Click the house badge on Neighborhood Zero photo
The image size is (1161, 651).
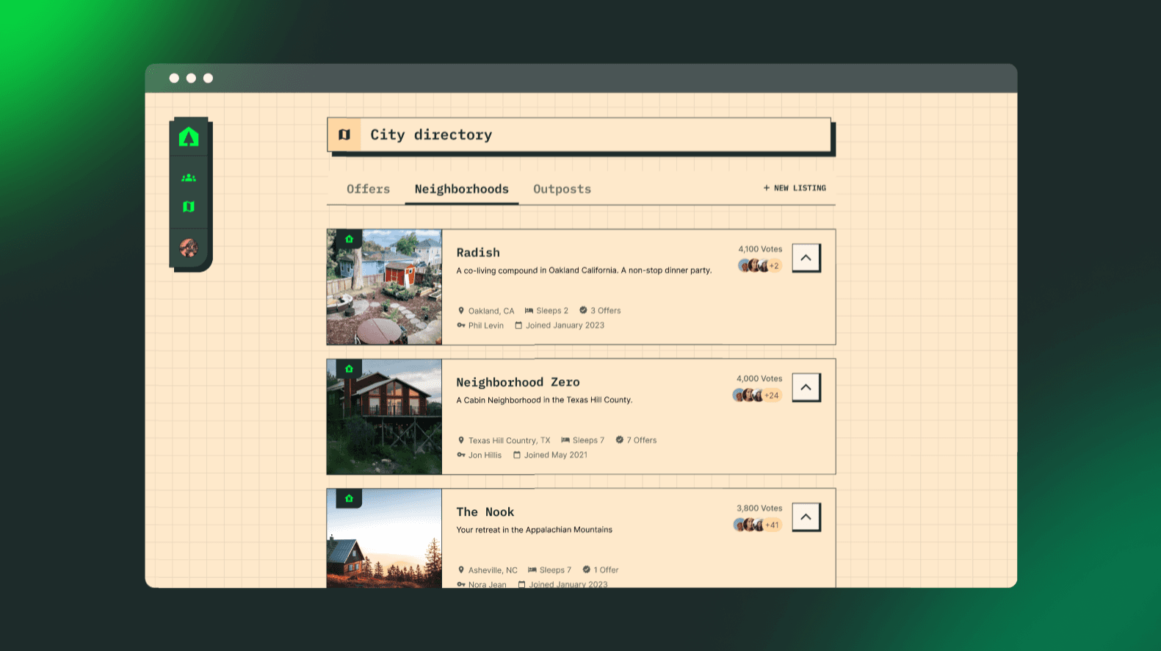tap(349, 369)
